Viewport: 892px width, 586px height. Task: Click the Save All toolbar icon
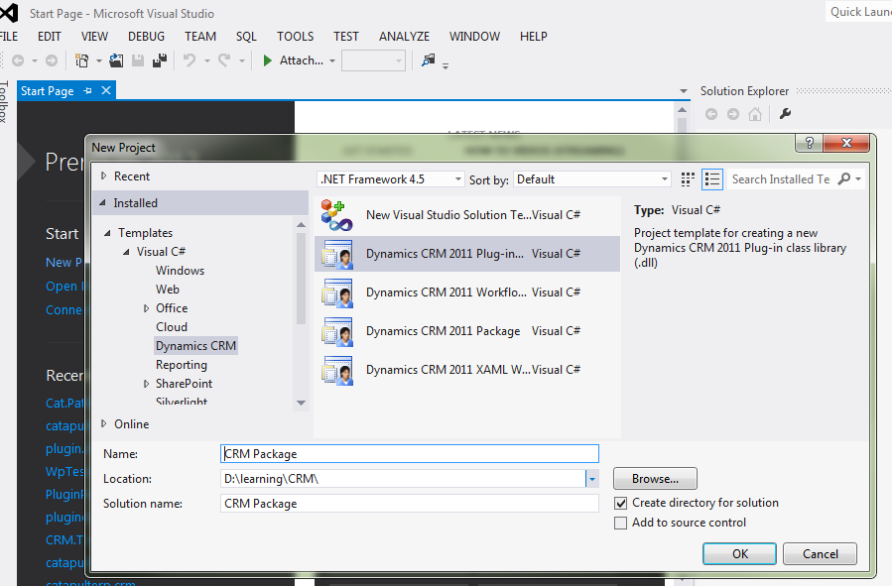pos(160,60)
